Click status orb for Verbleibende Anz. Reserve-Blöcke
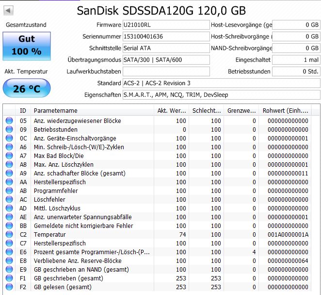 pyautogui.click(x=9, y=260)
